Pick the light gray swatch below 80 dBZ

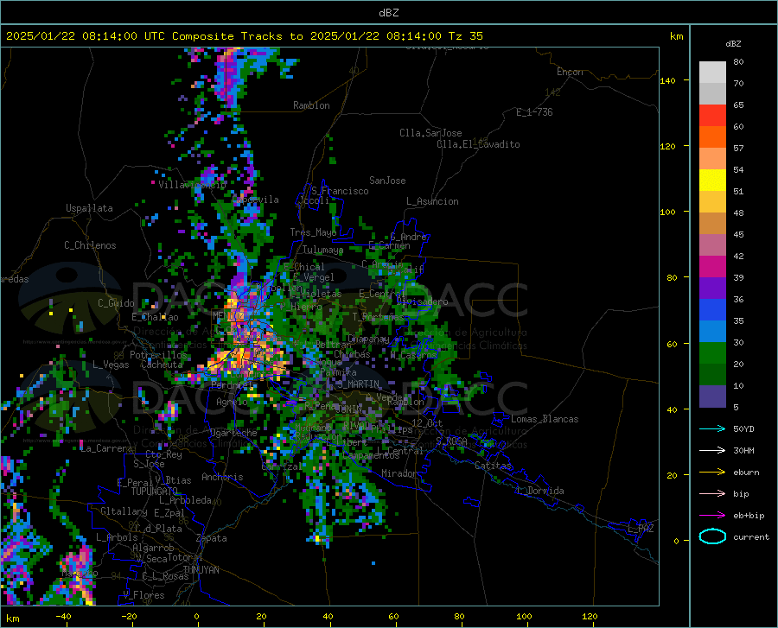pos(712,73)
